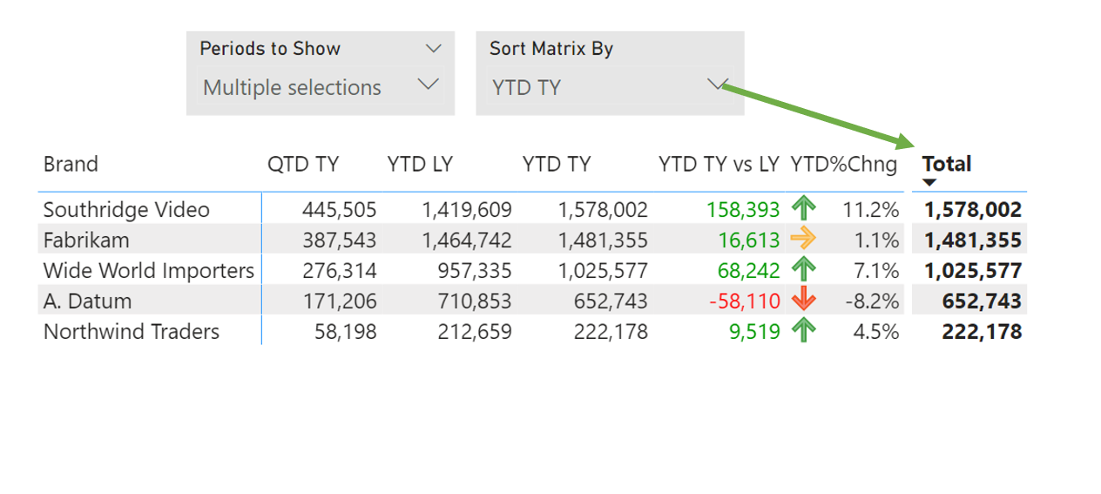
Task: Click the green up arrow for Southridge Video
Action: click(803, 209)
